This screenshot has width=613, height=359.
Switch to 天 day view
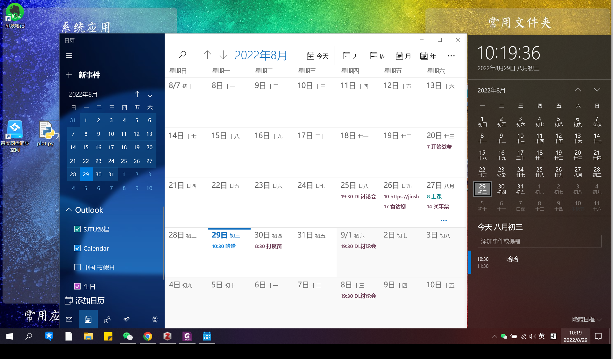click(x=351, y=56)
